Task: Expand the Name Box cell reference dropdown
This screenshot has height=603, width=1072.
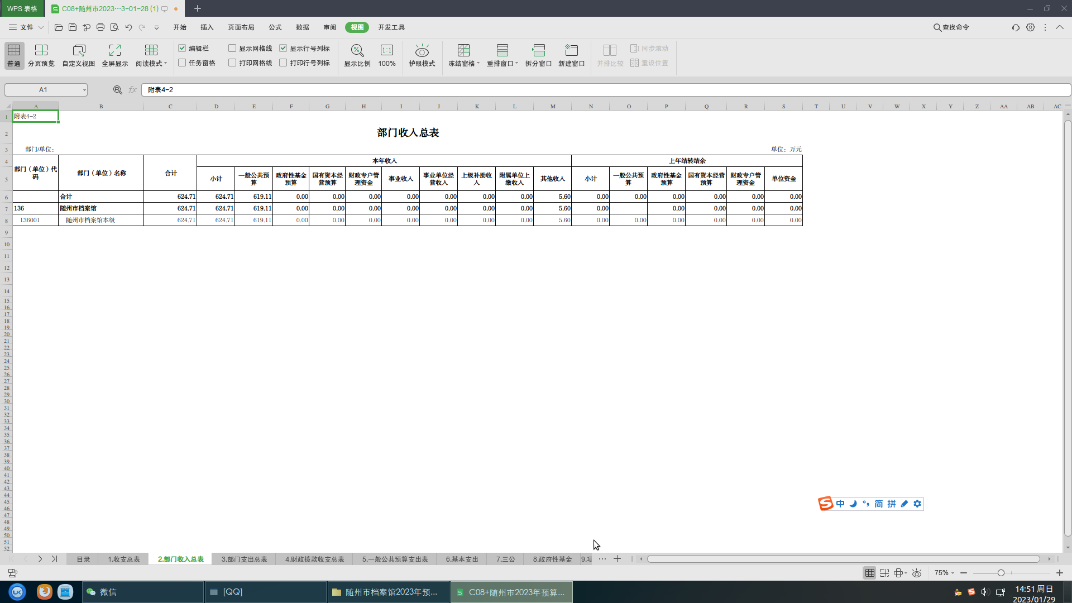Action: tap(84, 90)
